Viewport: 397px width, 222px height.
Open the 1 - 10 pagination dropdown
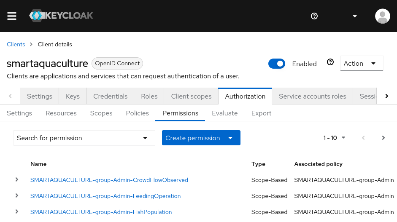click(334, 138)
